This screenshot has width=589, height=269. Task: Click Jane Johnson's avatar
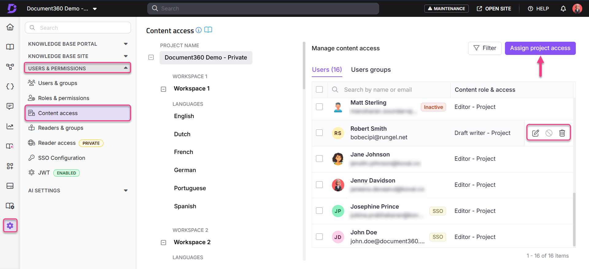(338, 159)
